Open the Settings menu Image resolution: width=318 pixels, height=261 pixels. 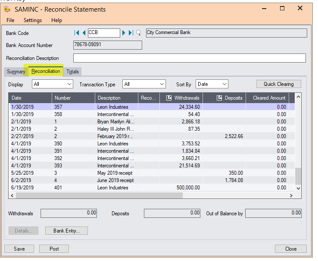click(x=33, y=20)
